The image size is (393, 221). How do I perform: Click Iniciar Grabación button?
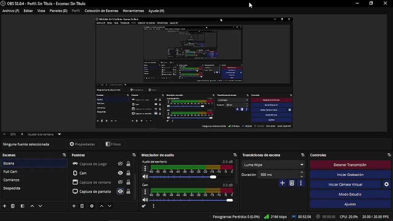[350, 175]
